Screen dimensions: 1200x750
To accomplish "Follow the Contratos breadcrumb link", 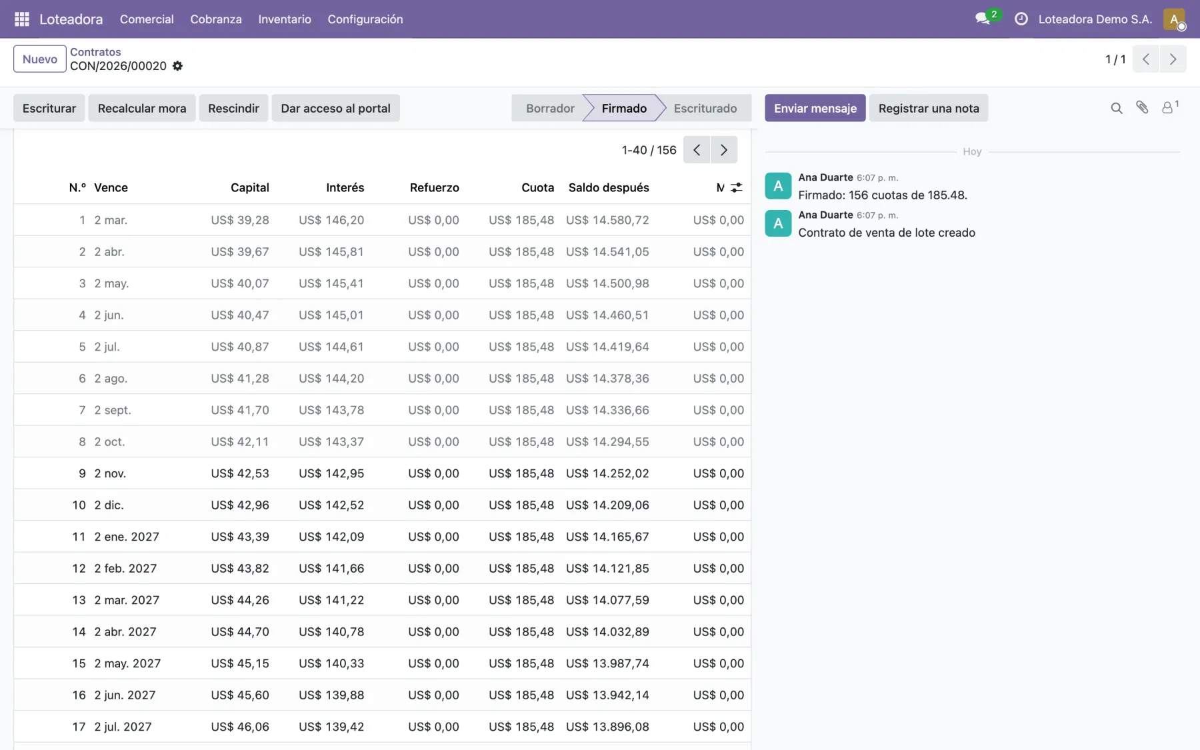I will [x=95, y=52].
